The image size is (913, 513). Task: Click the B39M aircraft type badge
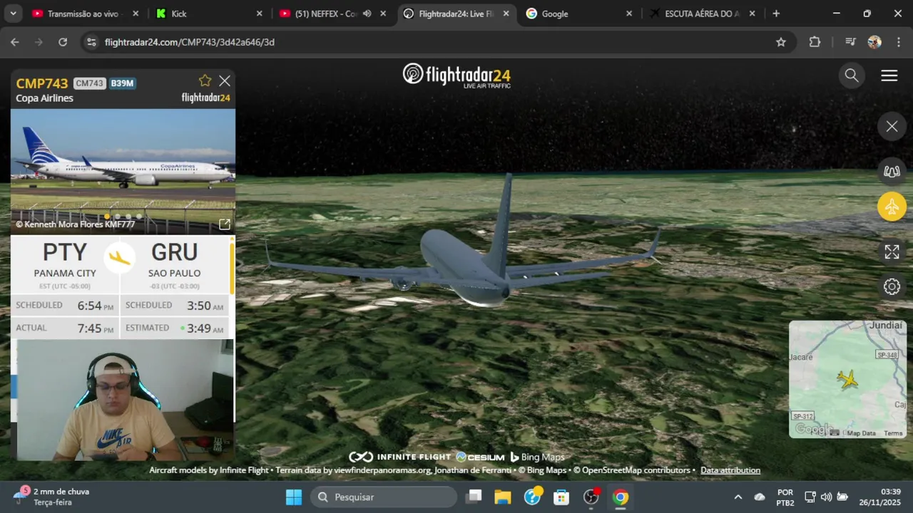122,83
